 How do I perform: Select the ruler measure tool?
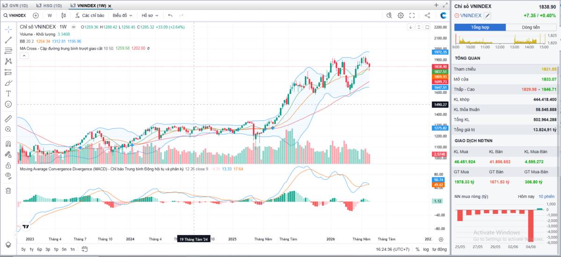click(x=8, y=118)
